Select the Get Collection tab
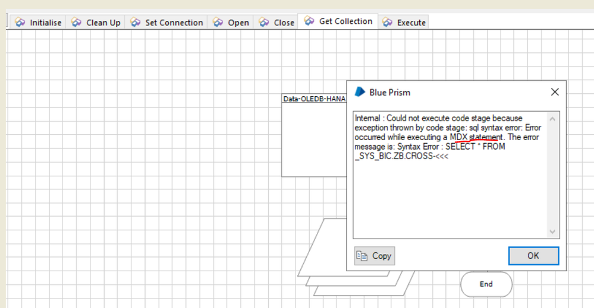The width and height of the screenshot is (594, 308). pos(345,21)
